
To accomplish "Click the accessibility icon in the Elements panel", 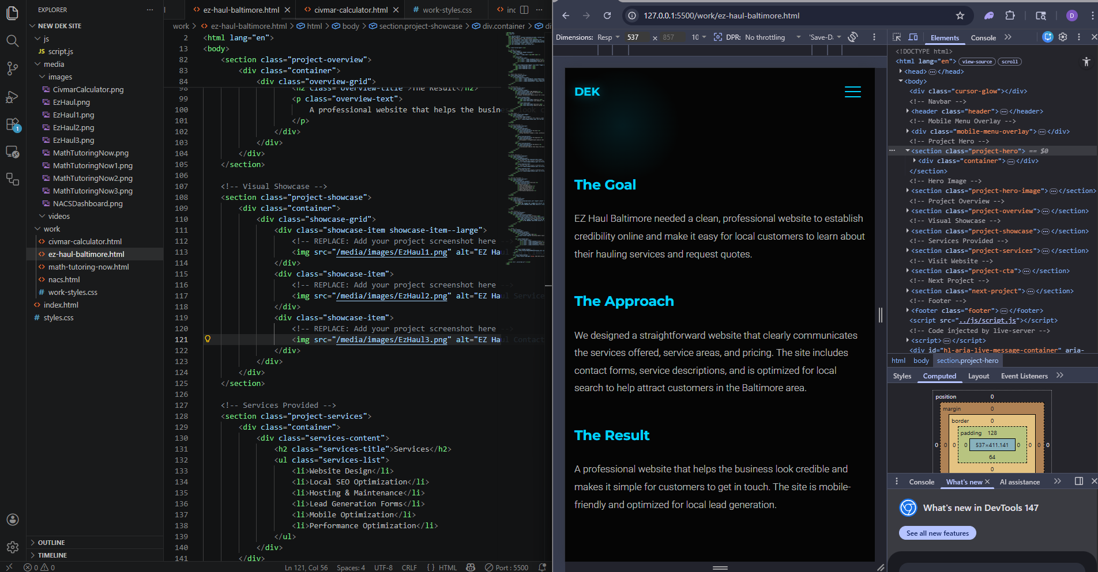I will [x=1086, y=62].
